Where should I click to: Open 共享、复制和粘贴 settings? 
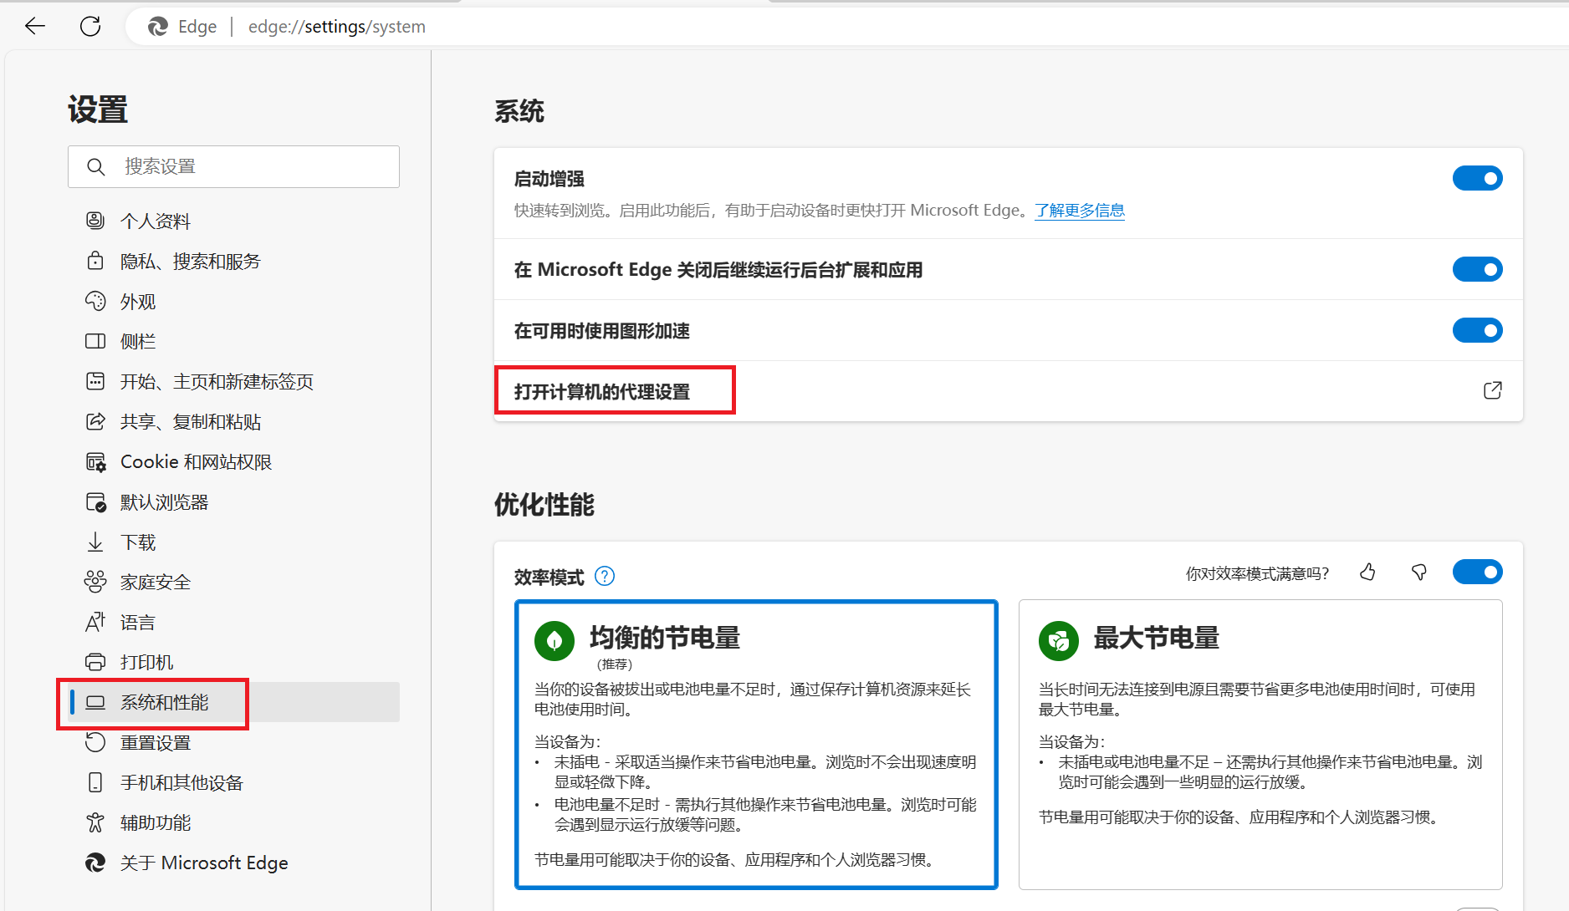234,421
